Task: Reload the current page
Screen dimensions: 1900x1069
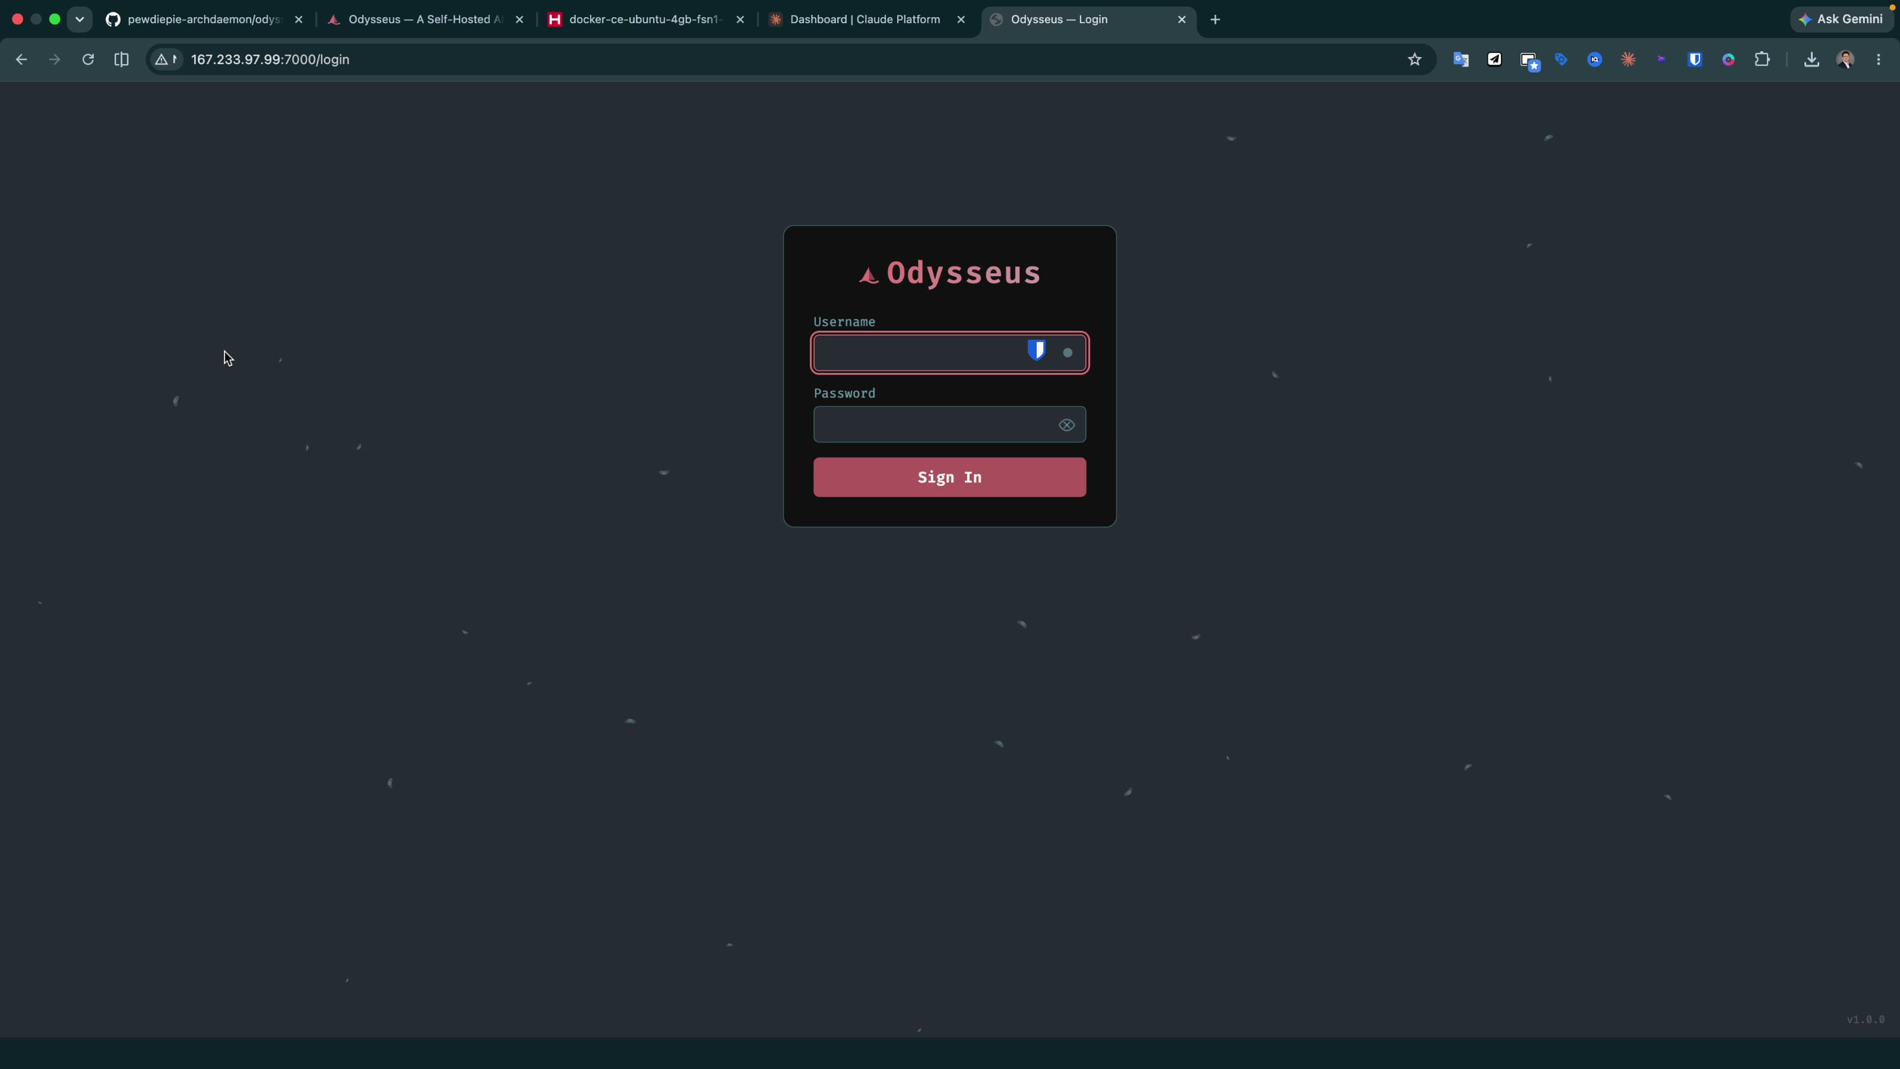Action: [x=88, y=60]
